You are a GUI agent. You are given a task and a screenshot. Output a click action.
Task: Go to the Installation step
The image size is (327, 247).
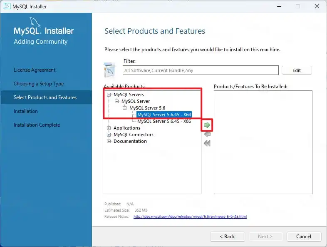(x=26, y=111)
